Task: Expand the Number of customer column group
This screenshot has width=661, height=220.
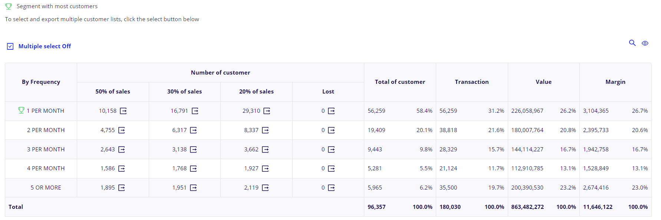Action: [220, 72]
